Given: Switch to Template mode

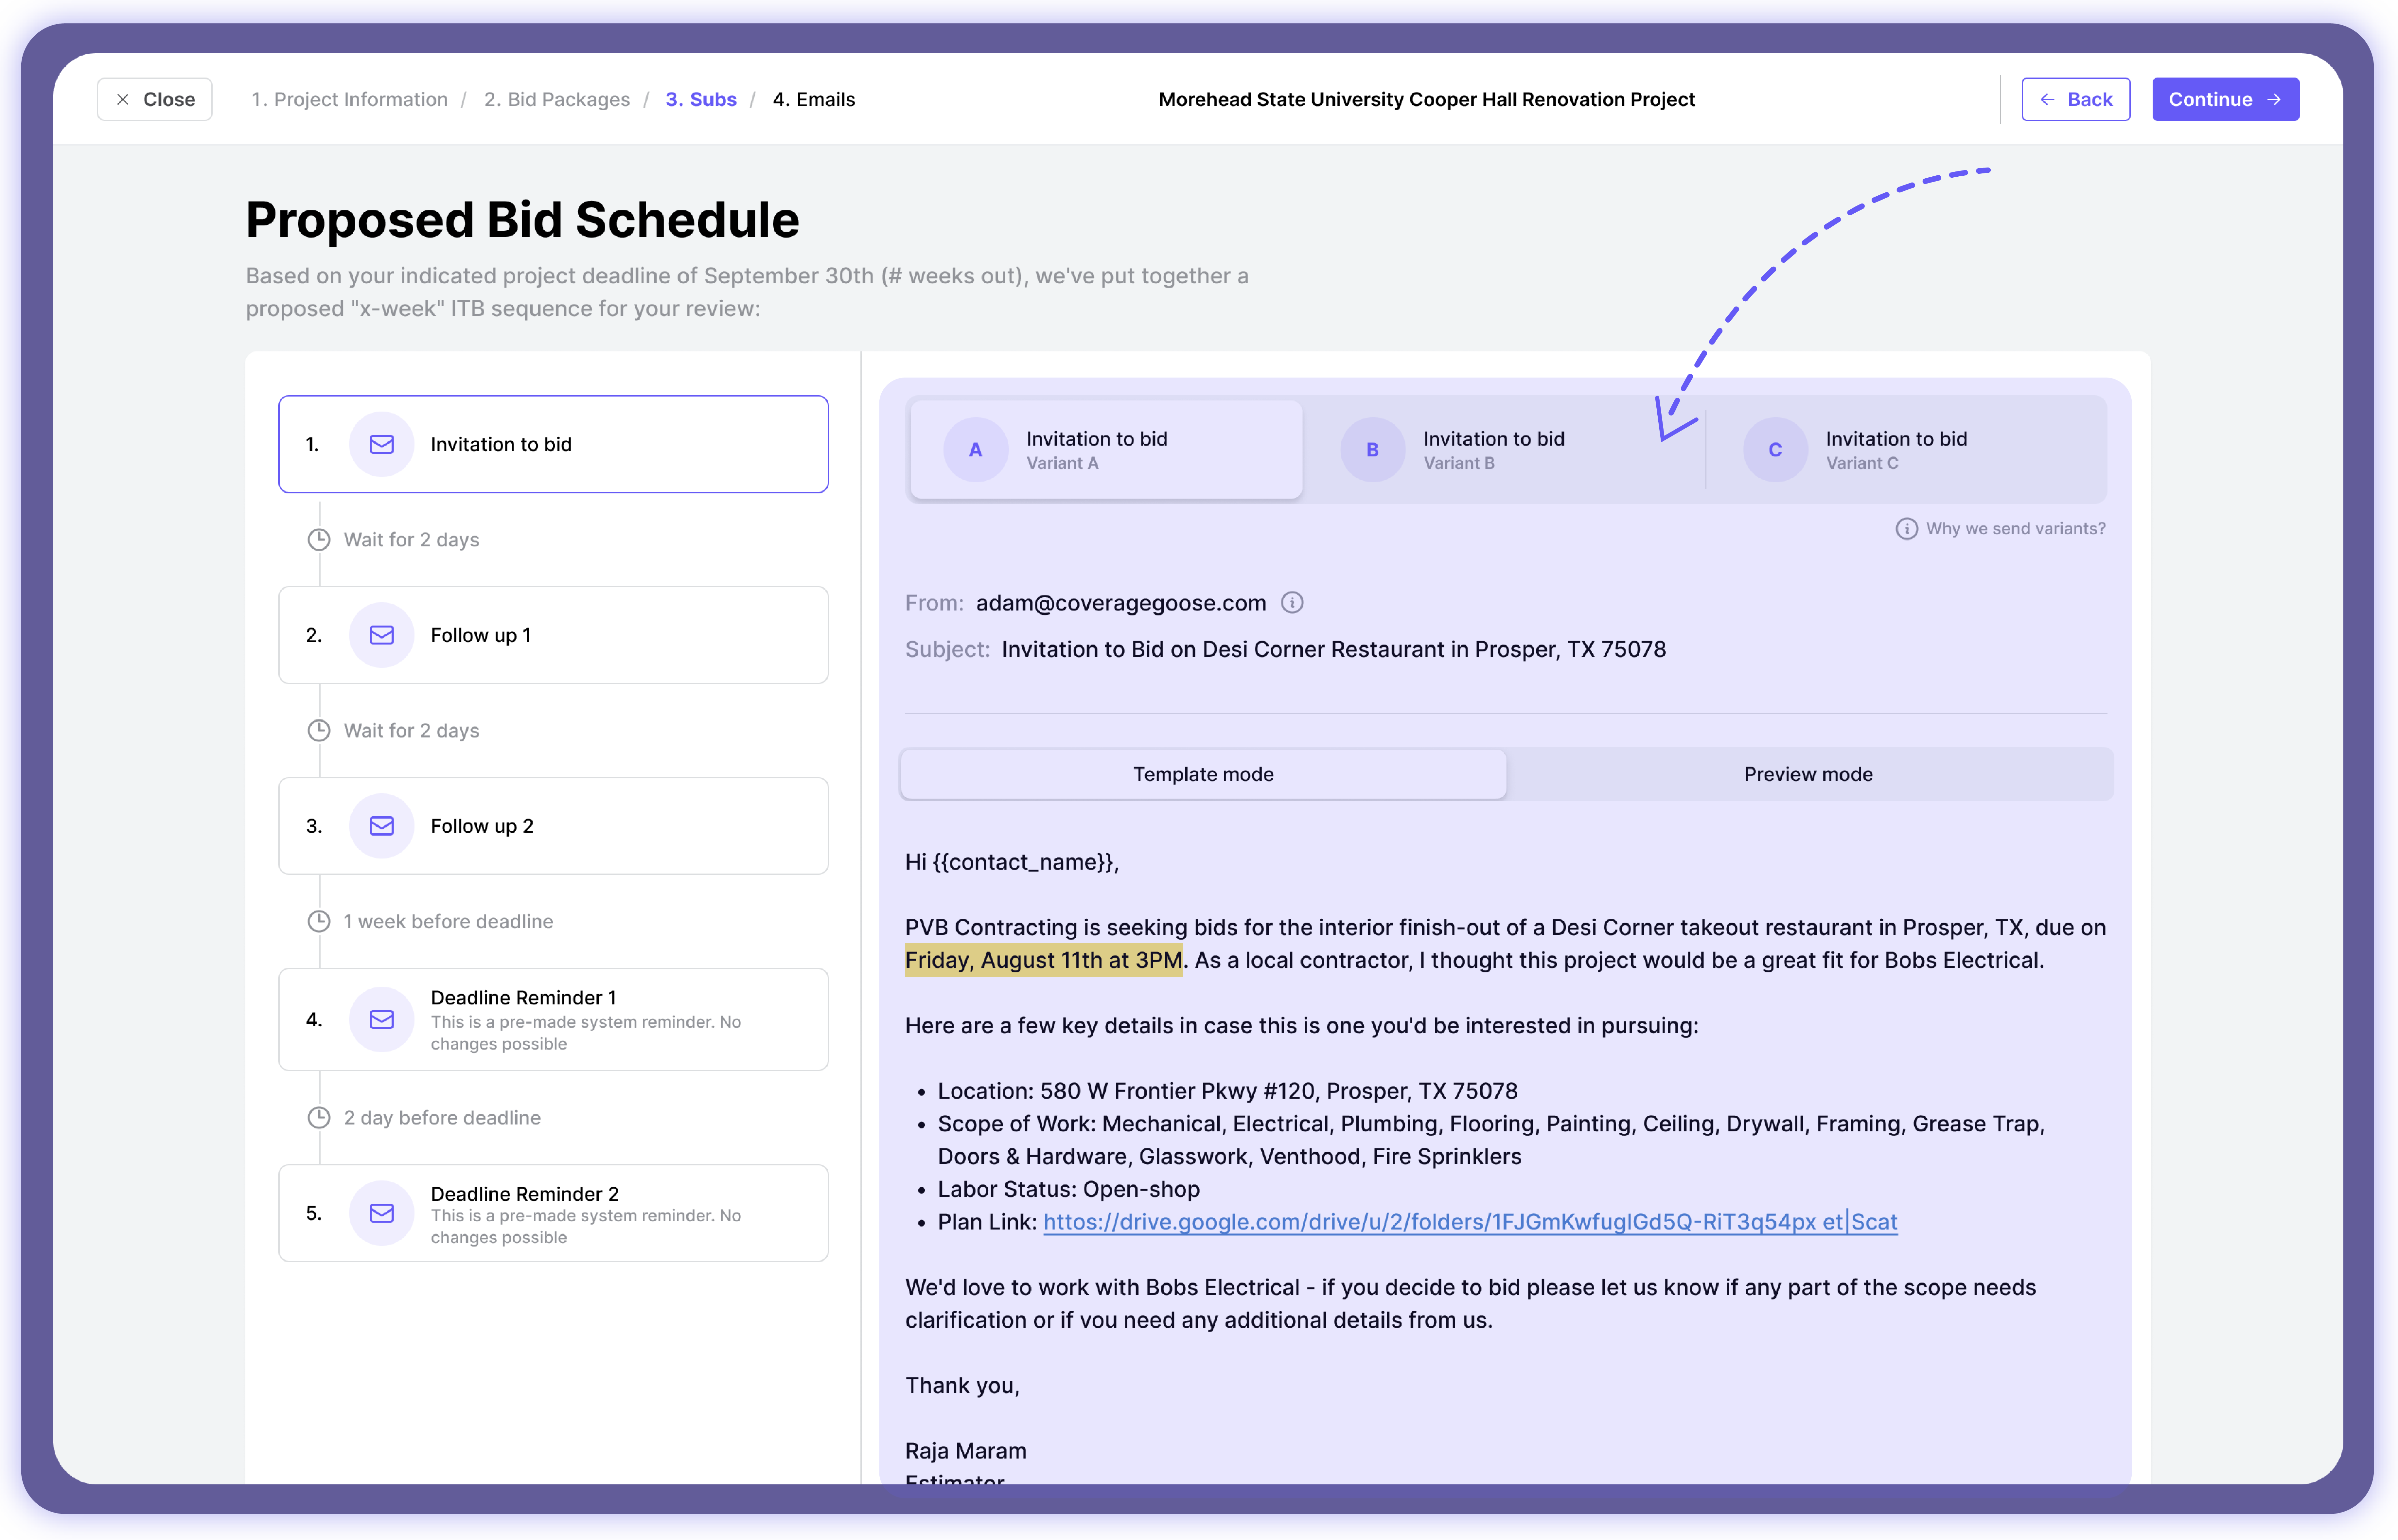Looking at the screenshot, I should pos(1203,774).
